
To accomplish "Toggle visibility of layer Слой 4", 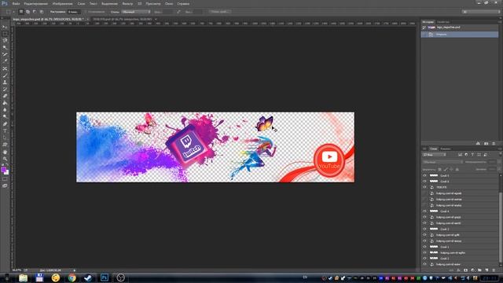I will 424,211.
